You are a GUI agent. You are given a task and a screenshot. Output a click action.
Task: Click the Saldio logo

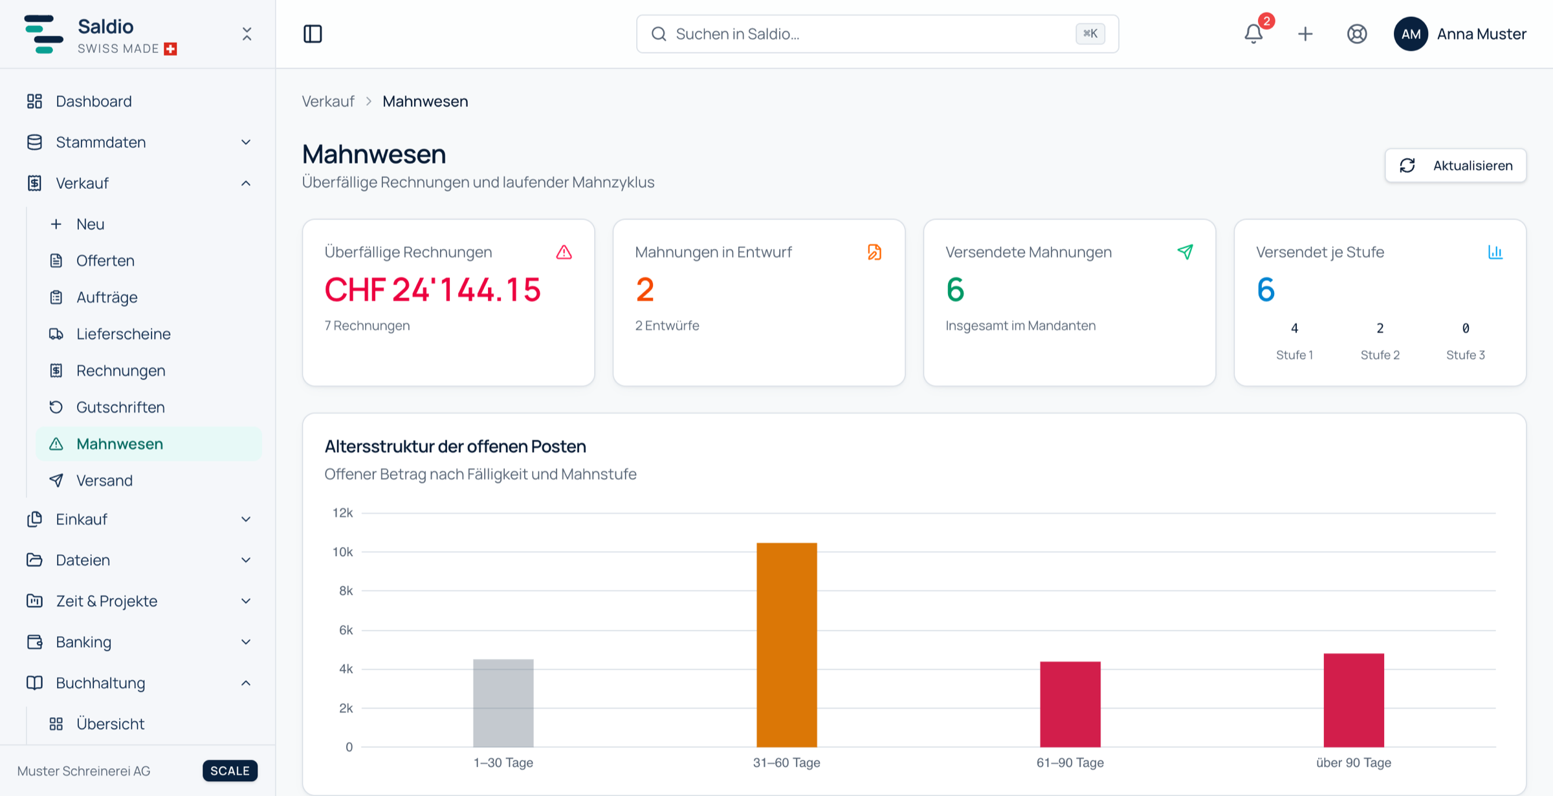pos(43,34)
